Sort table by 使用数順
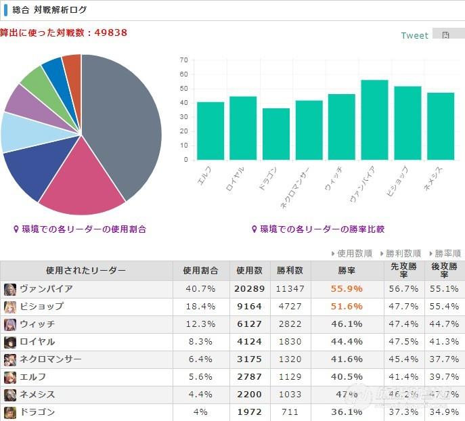The image size is (465, 421). (352, 254)
